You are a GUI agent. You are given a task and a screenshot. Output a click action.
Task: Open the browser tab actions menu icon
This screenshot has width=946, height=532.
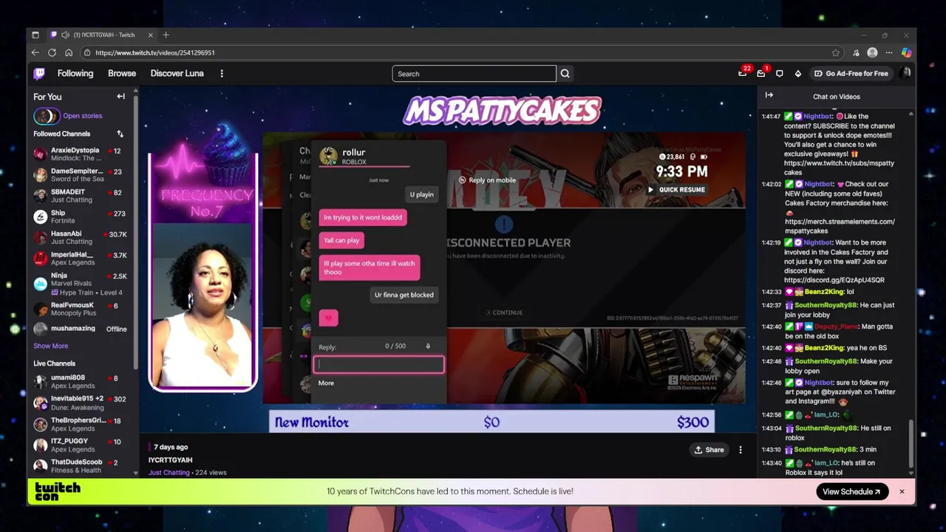pyautogui.click(x=35, y=35)
